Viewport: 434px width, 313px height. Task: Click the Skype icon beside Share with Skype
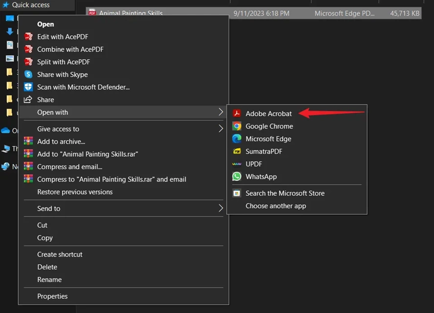tap(28, 74)
